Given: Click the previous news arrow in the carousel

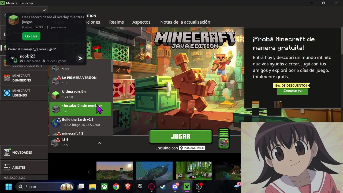Looking at the screenshot, I should pos(89,172).
